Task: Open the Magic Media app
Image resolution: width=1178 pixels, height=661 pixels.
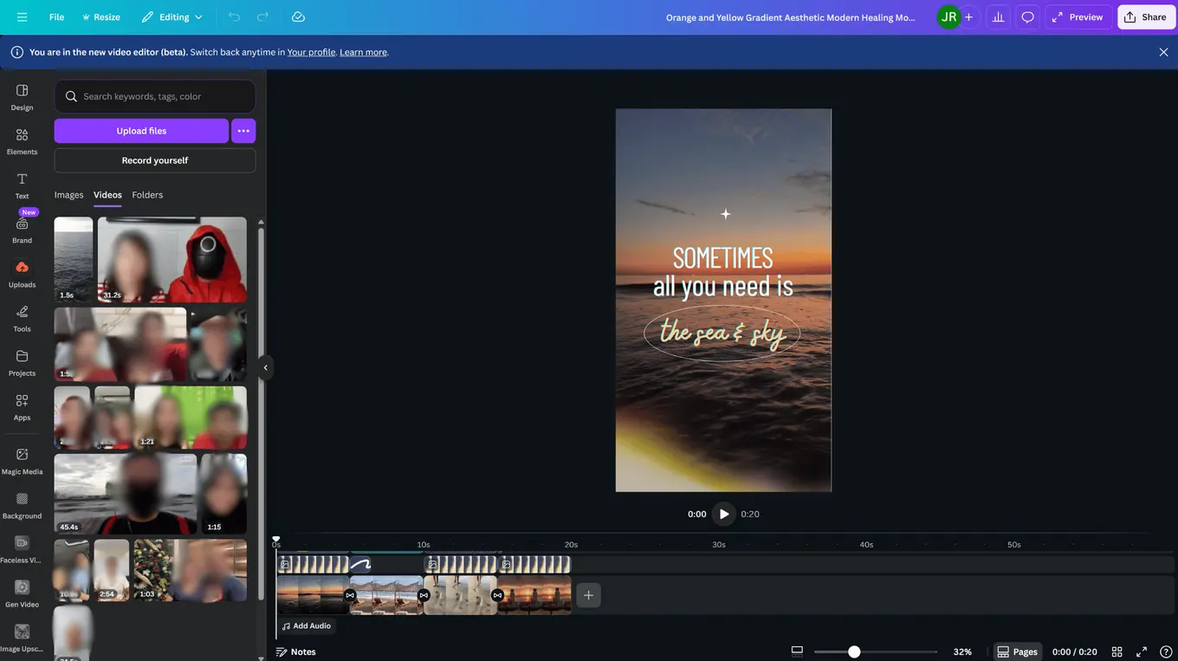Action: click(22, 459)
